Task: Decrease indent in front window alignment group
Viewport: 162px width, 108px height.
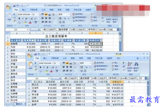Action: click(64, 71)
